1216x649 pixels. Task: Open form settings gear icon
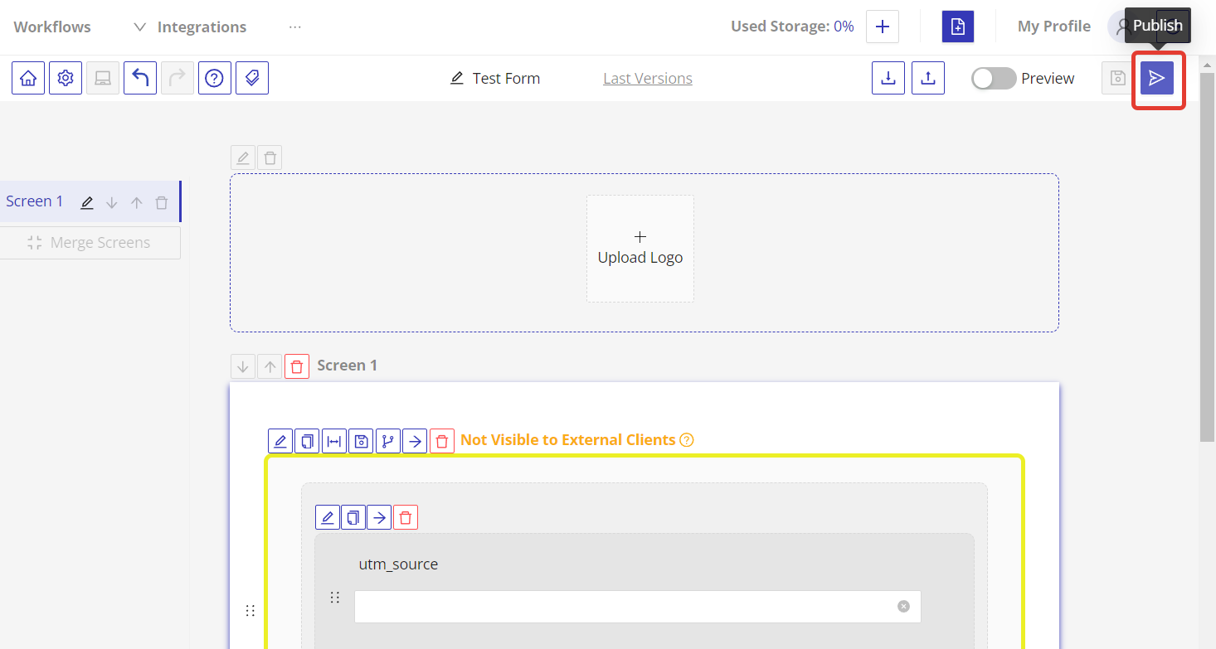click(66, 78)
